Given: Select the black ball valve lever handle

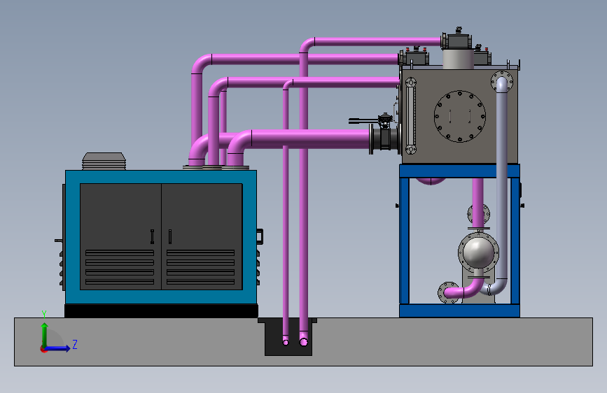Looking at the screenshot, I should coord(363,121).
